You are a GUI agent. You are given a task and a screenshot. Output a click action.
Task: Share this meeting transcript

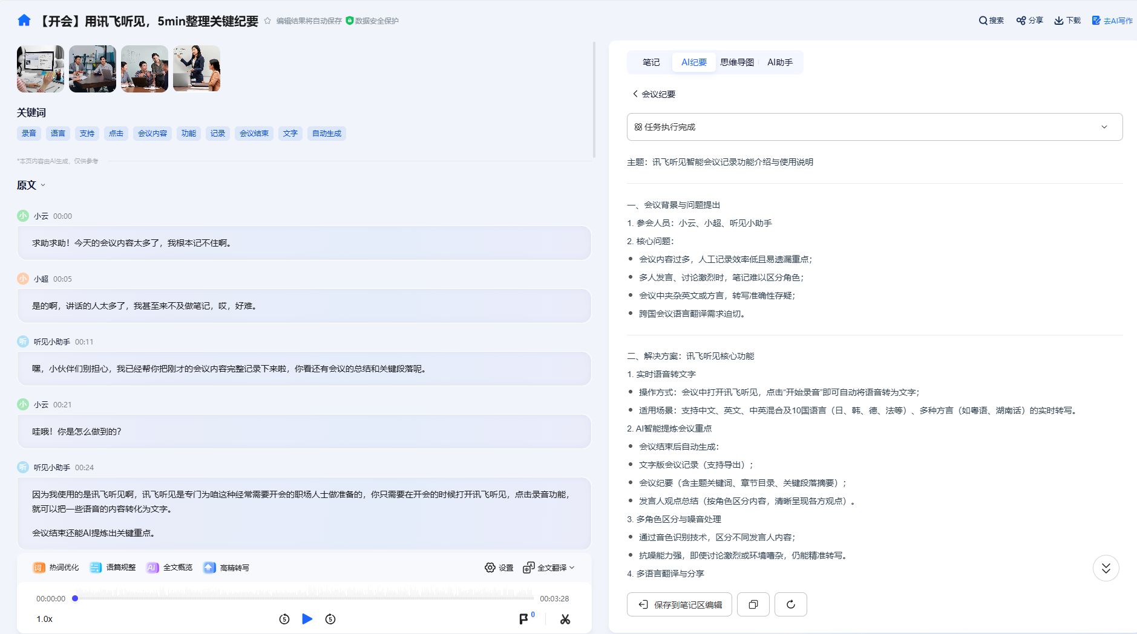[1030, 21]
